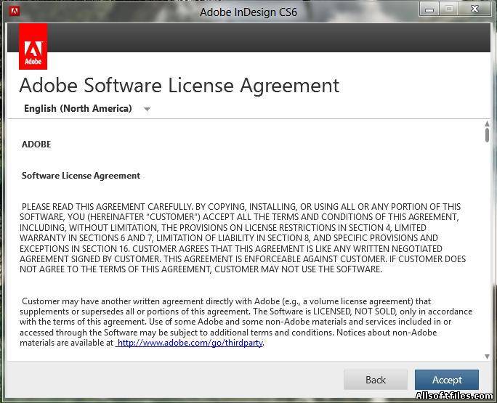497x403 pixels.
Task: Click the PLEASE READ THIS AGREEMENT paragraph
Action: tap(243, 238)
